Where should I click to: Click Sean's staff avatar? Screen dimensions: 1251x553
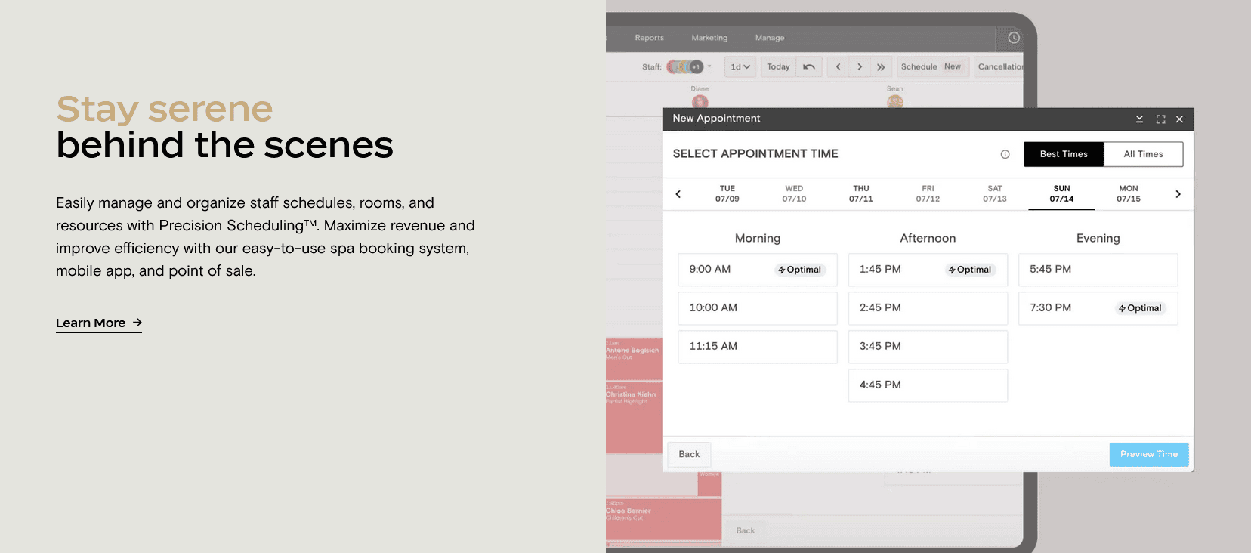(895, 101)
